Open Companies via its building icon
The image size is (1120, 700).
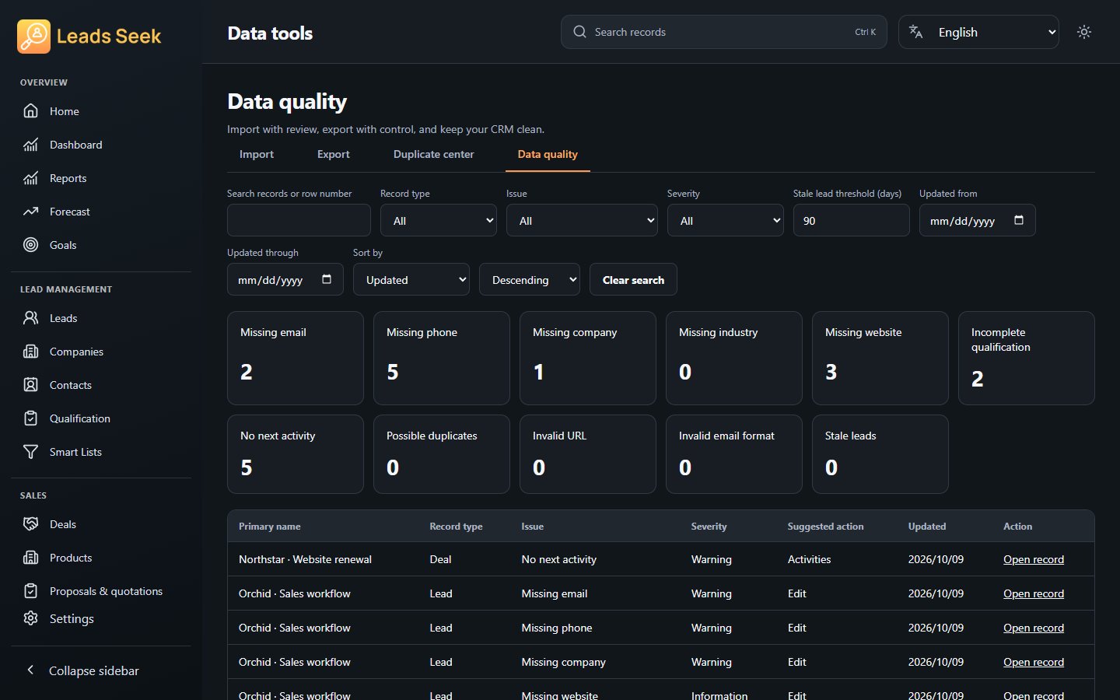click(x=30, y=352)
